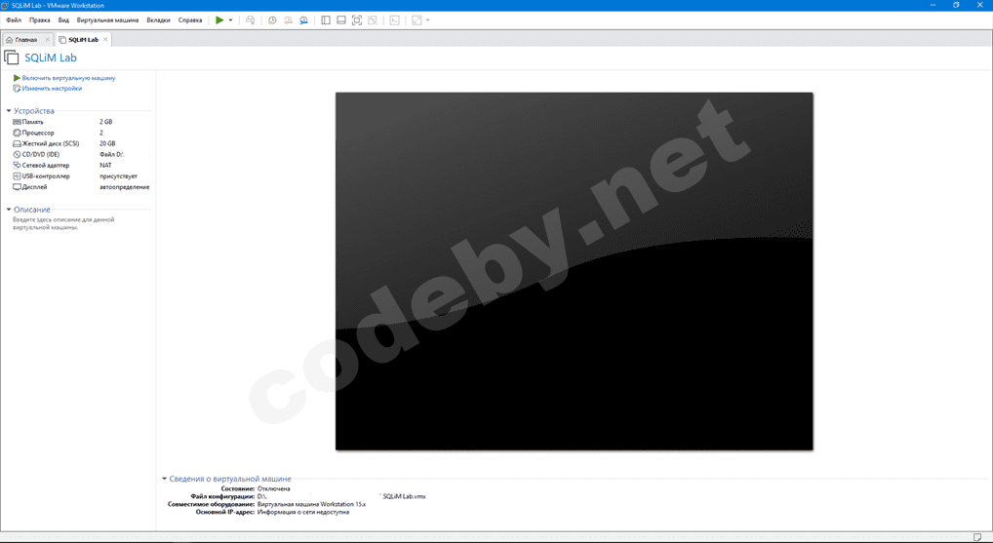
Task: Switch to the Главная tab
Action: click(x=26, y=39)
